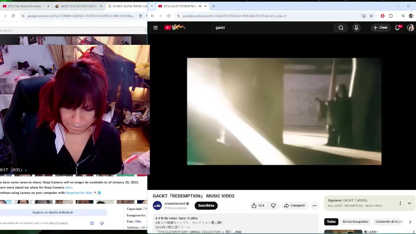Open the Más información link
416x234 pixels.
59,223
